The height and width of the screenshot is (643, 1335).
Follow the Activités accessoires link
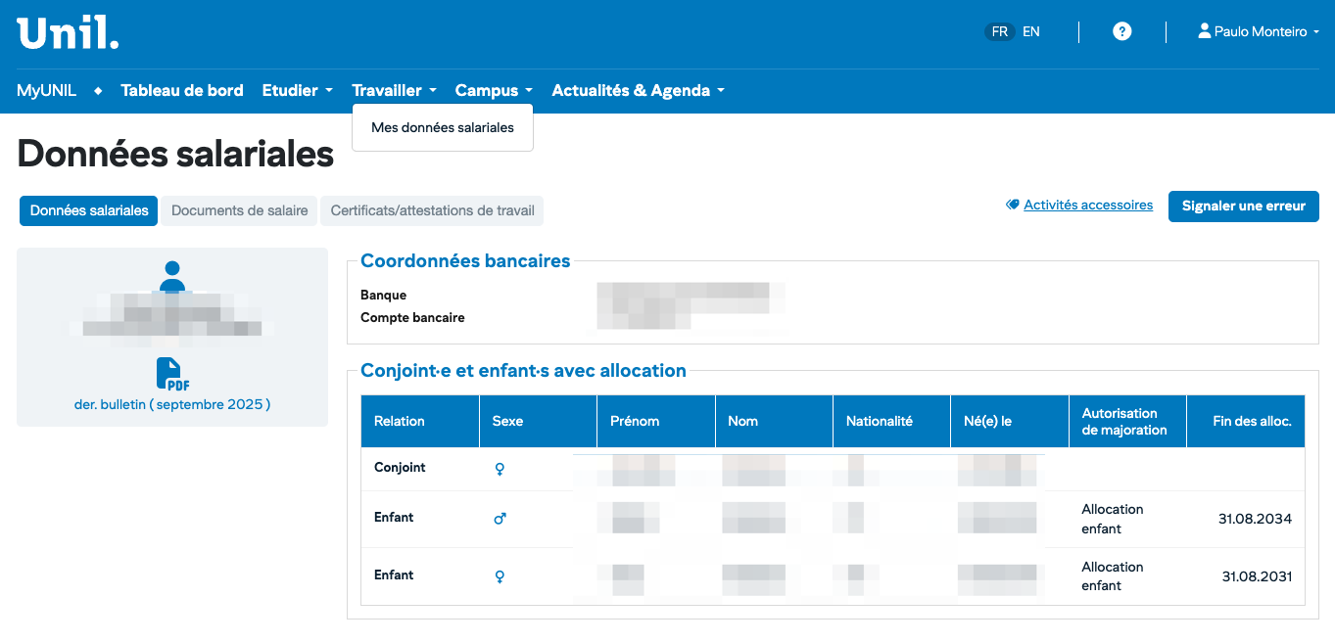pyautogui.click(x=1088, y=206)
